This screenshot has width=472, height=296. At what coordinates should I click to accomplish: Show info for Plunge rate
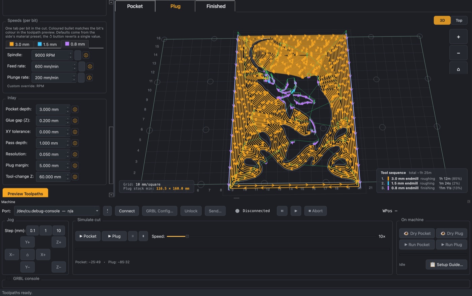(89, 78)
